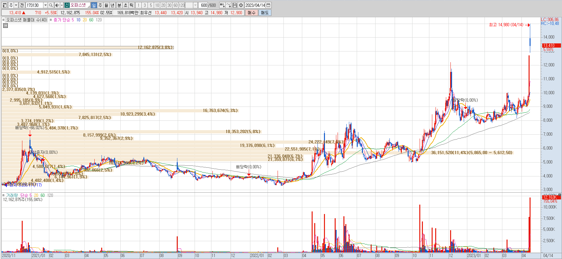Viewport: 562px width, 259px height.
Task: Click the '12,162,875주(155.04%)' volume text
Action: (x=23, y=199)
